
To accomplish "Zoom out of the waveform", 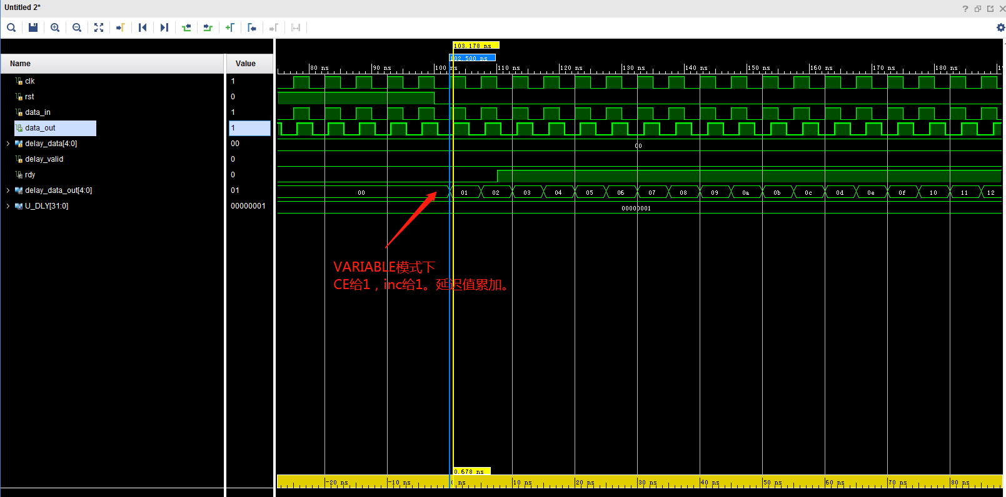I will (x=77, y=27).
